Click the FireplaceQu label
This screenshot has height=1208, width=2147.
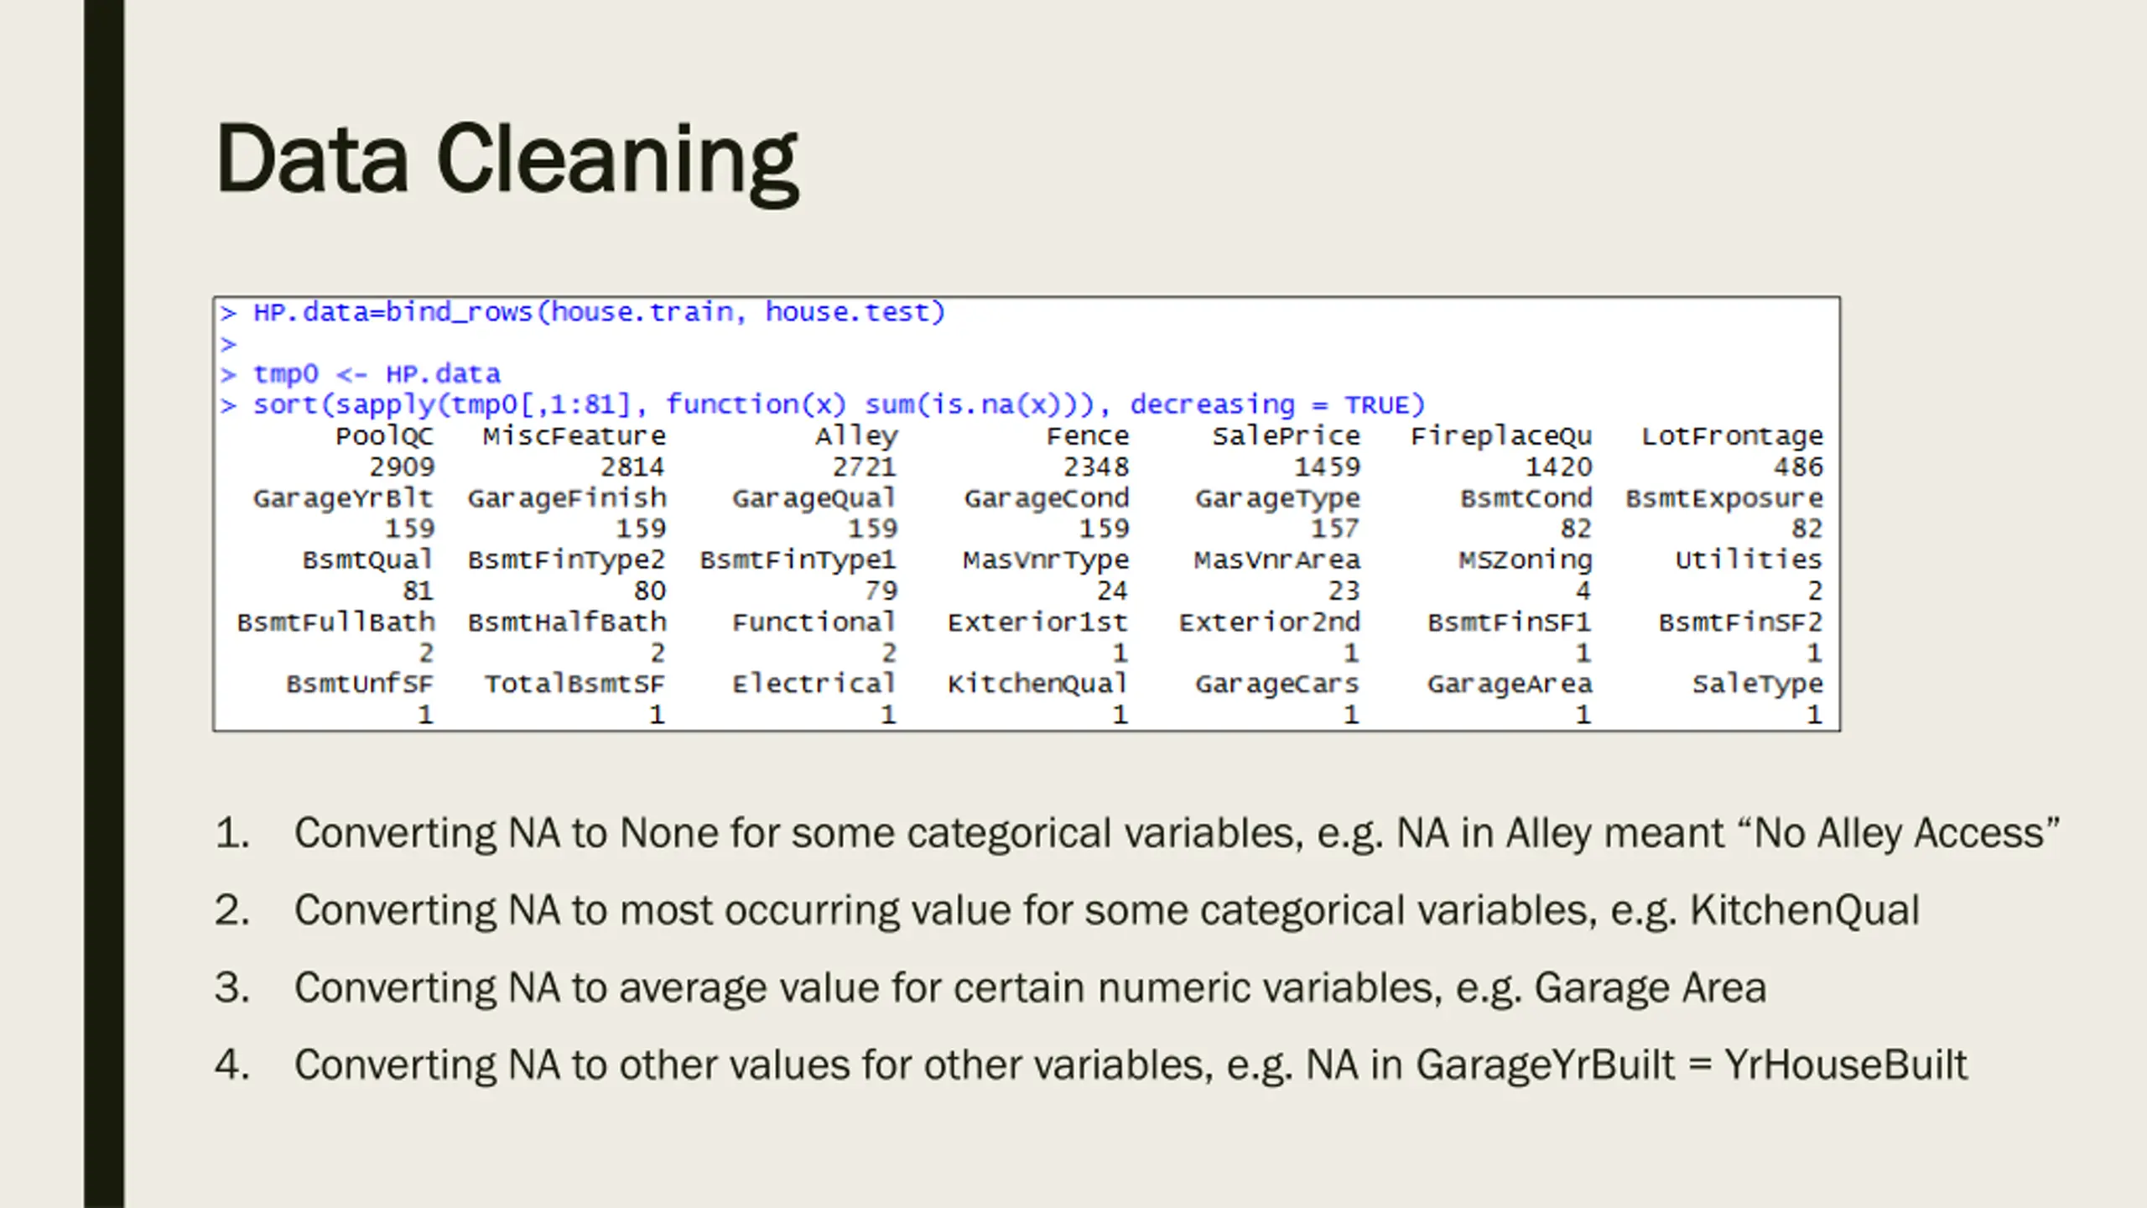point(1501,436)
